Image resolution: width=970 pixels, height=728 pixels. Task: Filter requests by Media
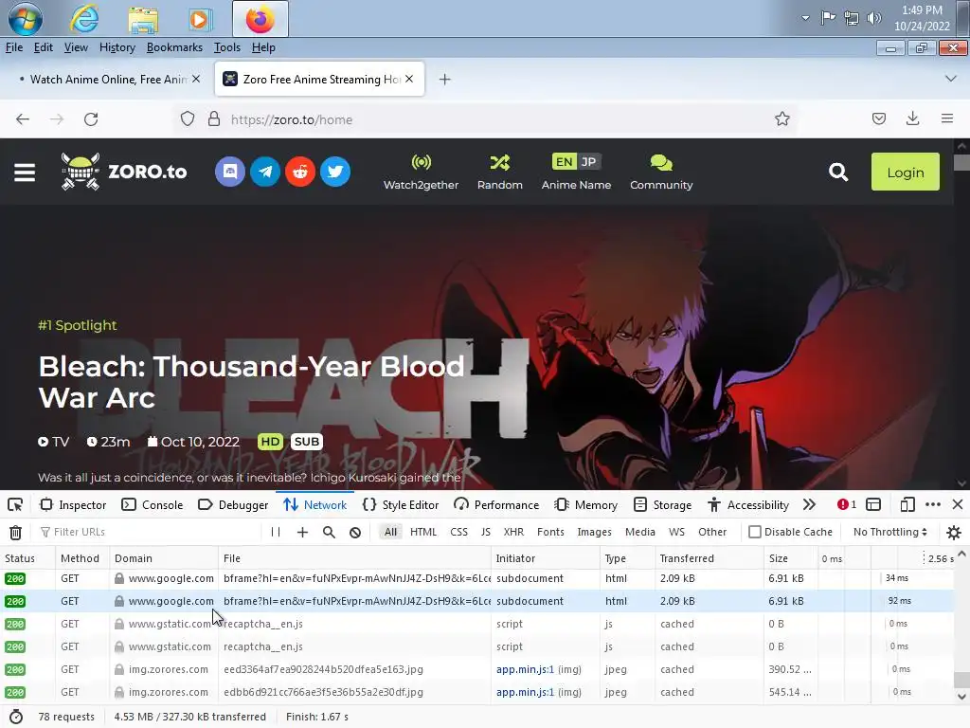[x=640, y=533]
